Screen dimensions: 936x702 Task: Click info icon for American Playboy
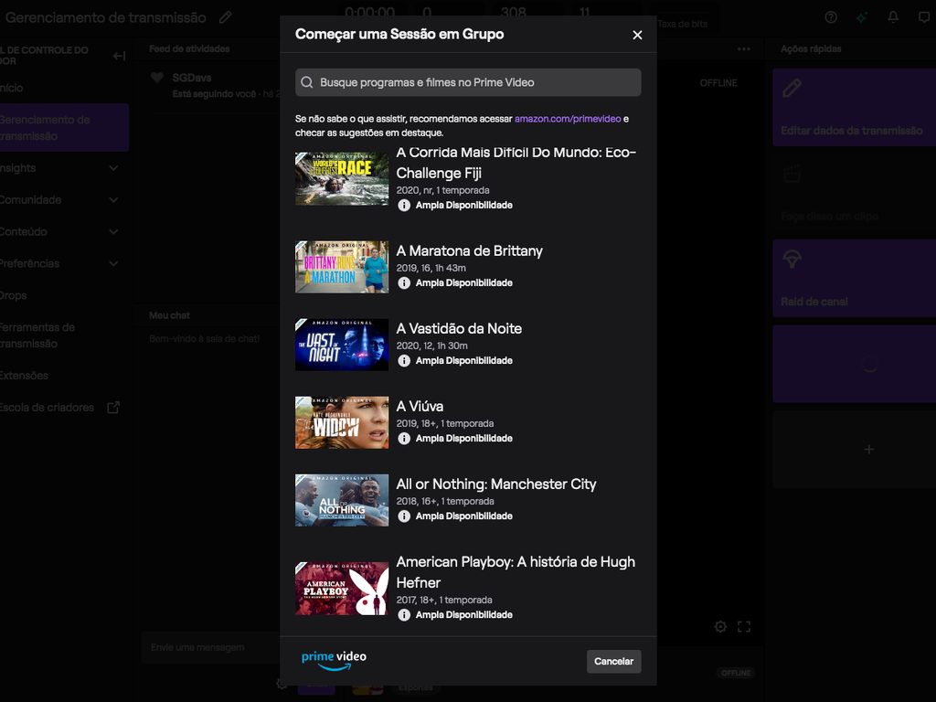(404, 615)
